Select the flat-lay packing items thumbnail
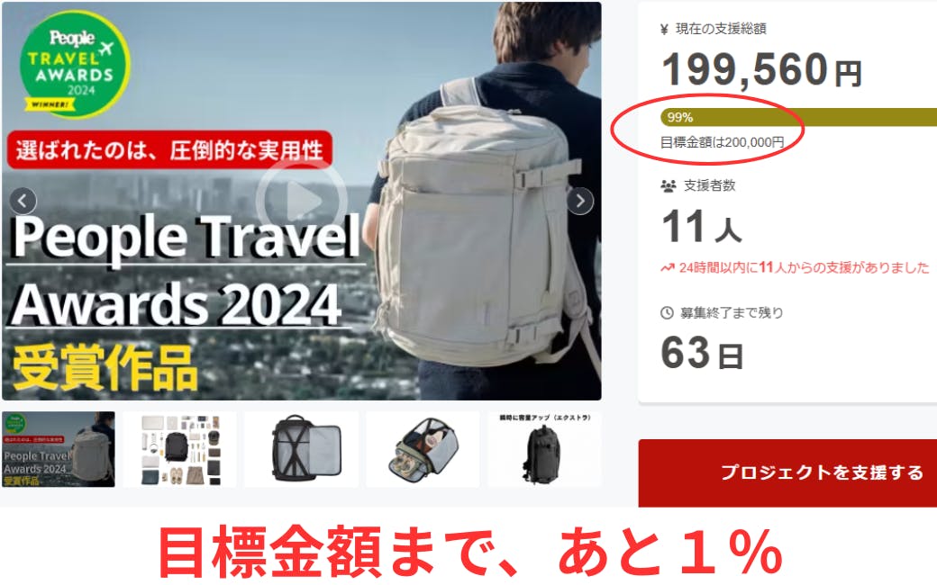This screenshot has height=585, width=937. point(180,449)
